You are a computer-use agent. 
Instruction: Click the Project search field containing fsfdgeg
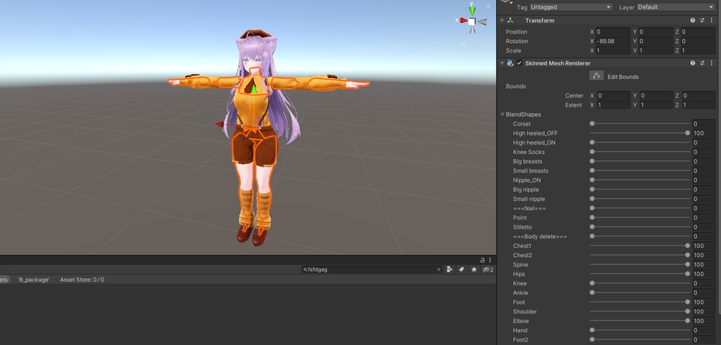click(372, 270)
